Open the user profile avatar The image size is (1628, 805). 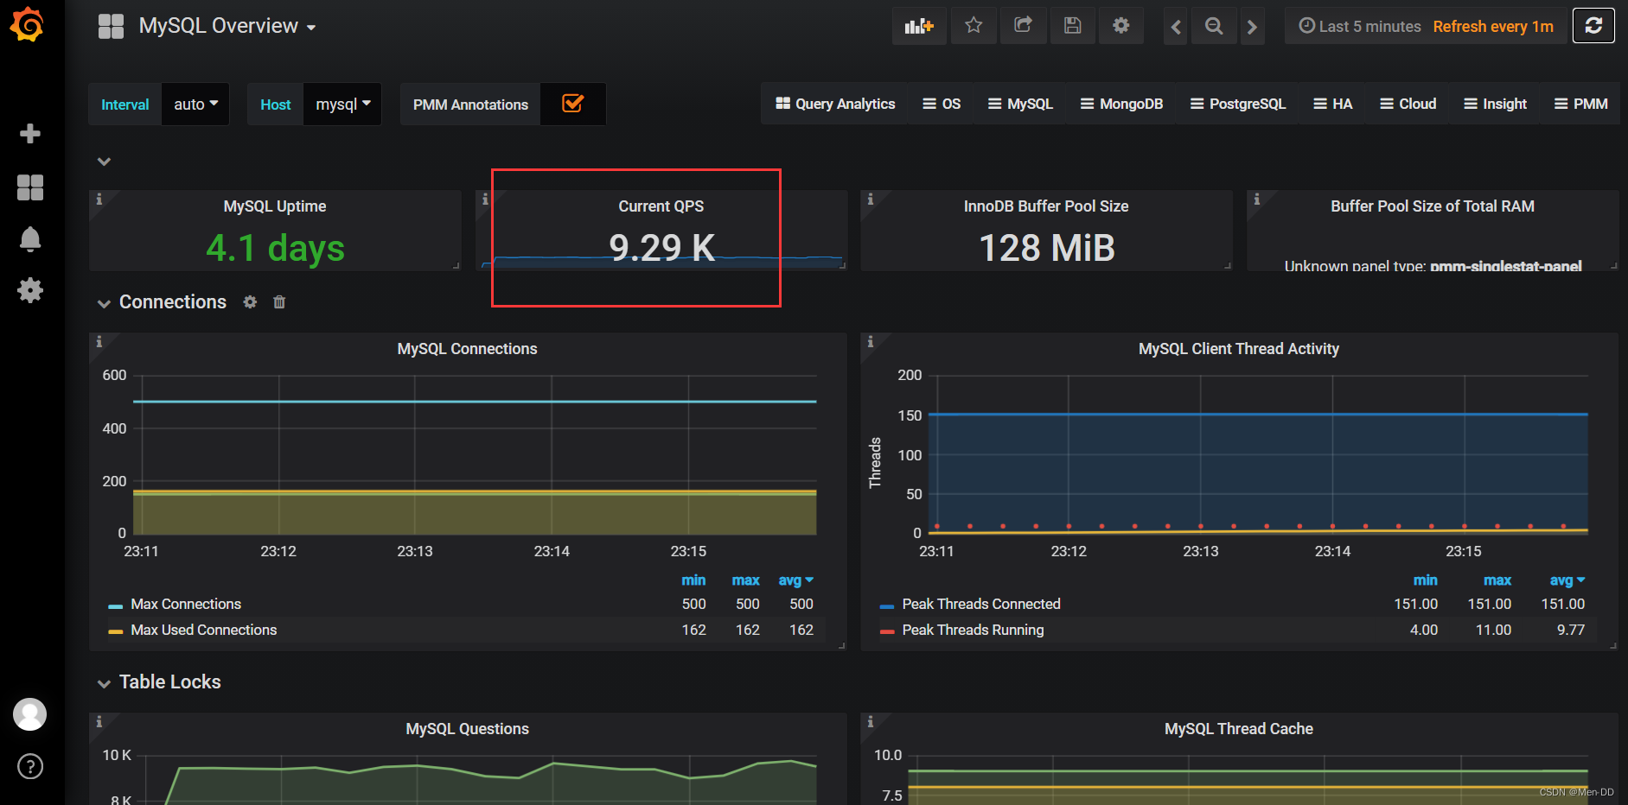coord(30,714)
